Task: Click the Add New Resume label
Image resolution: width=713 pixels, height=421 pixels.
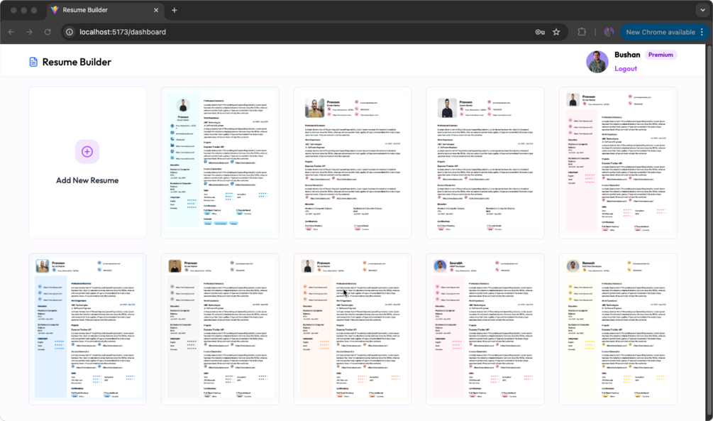Action: 87,180
